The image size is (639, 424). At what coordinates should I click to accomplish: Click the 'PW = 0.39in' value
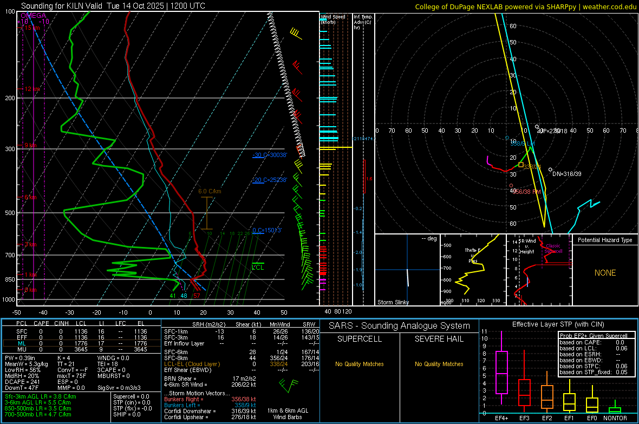(x=20, y=358)
